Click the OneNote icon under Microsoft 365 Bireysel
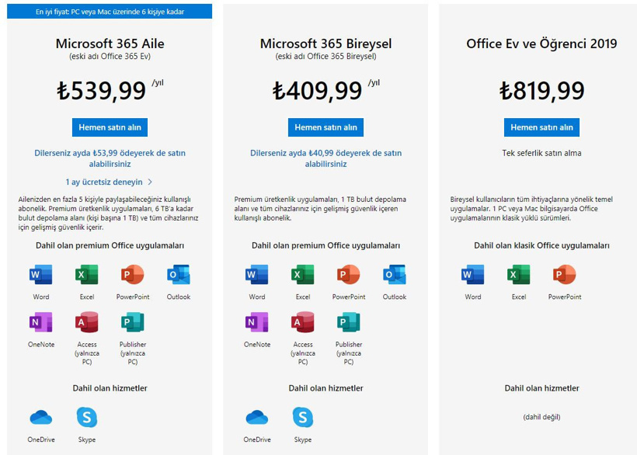 pyautogui.click(x=257, y=321)
